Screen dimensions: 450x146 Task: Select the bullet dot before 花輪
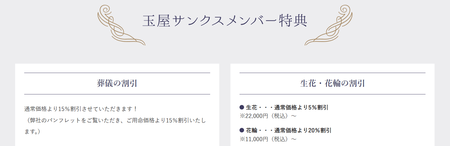pyautogui.click(x=242, y=130)
